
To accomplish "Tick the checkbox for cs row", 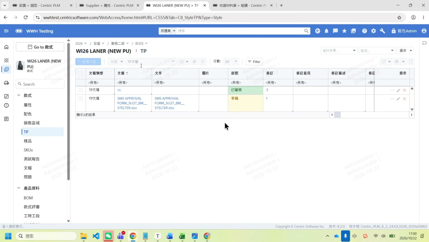I will pyautogui.click(x=81, y=90).
